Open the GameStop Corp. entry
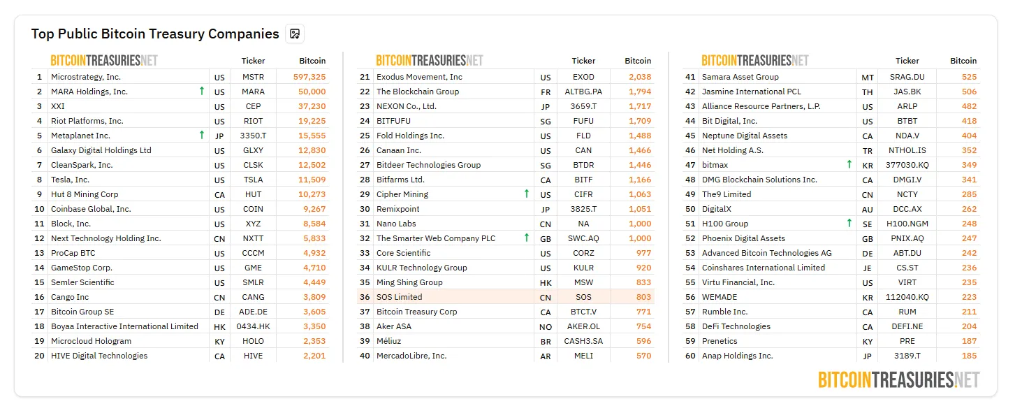Viewport: 1022px width, 413px height. pyautogui.click(x=81, y=268)
